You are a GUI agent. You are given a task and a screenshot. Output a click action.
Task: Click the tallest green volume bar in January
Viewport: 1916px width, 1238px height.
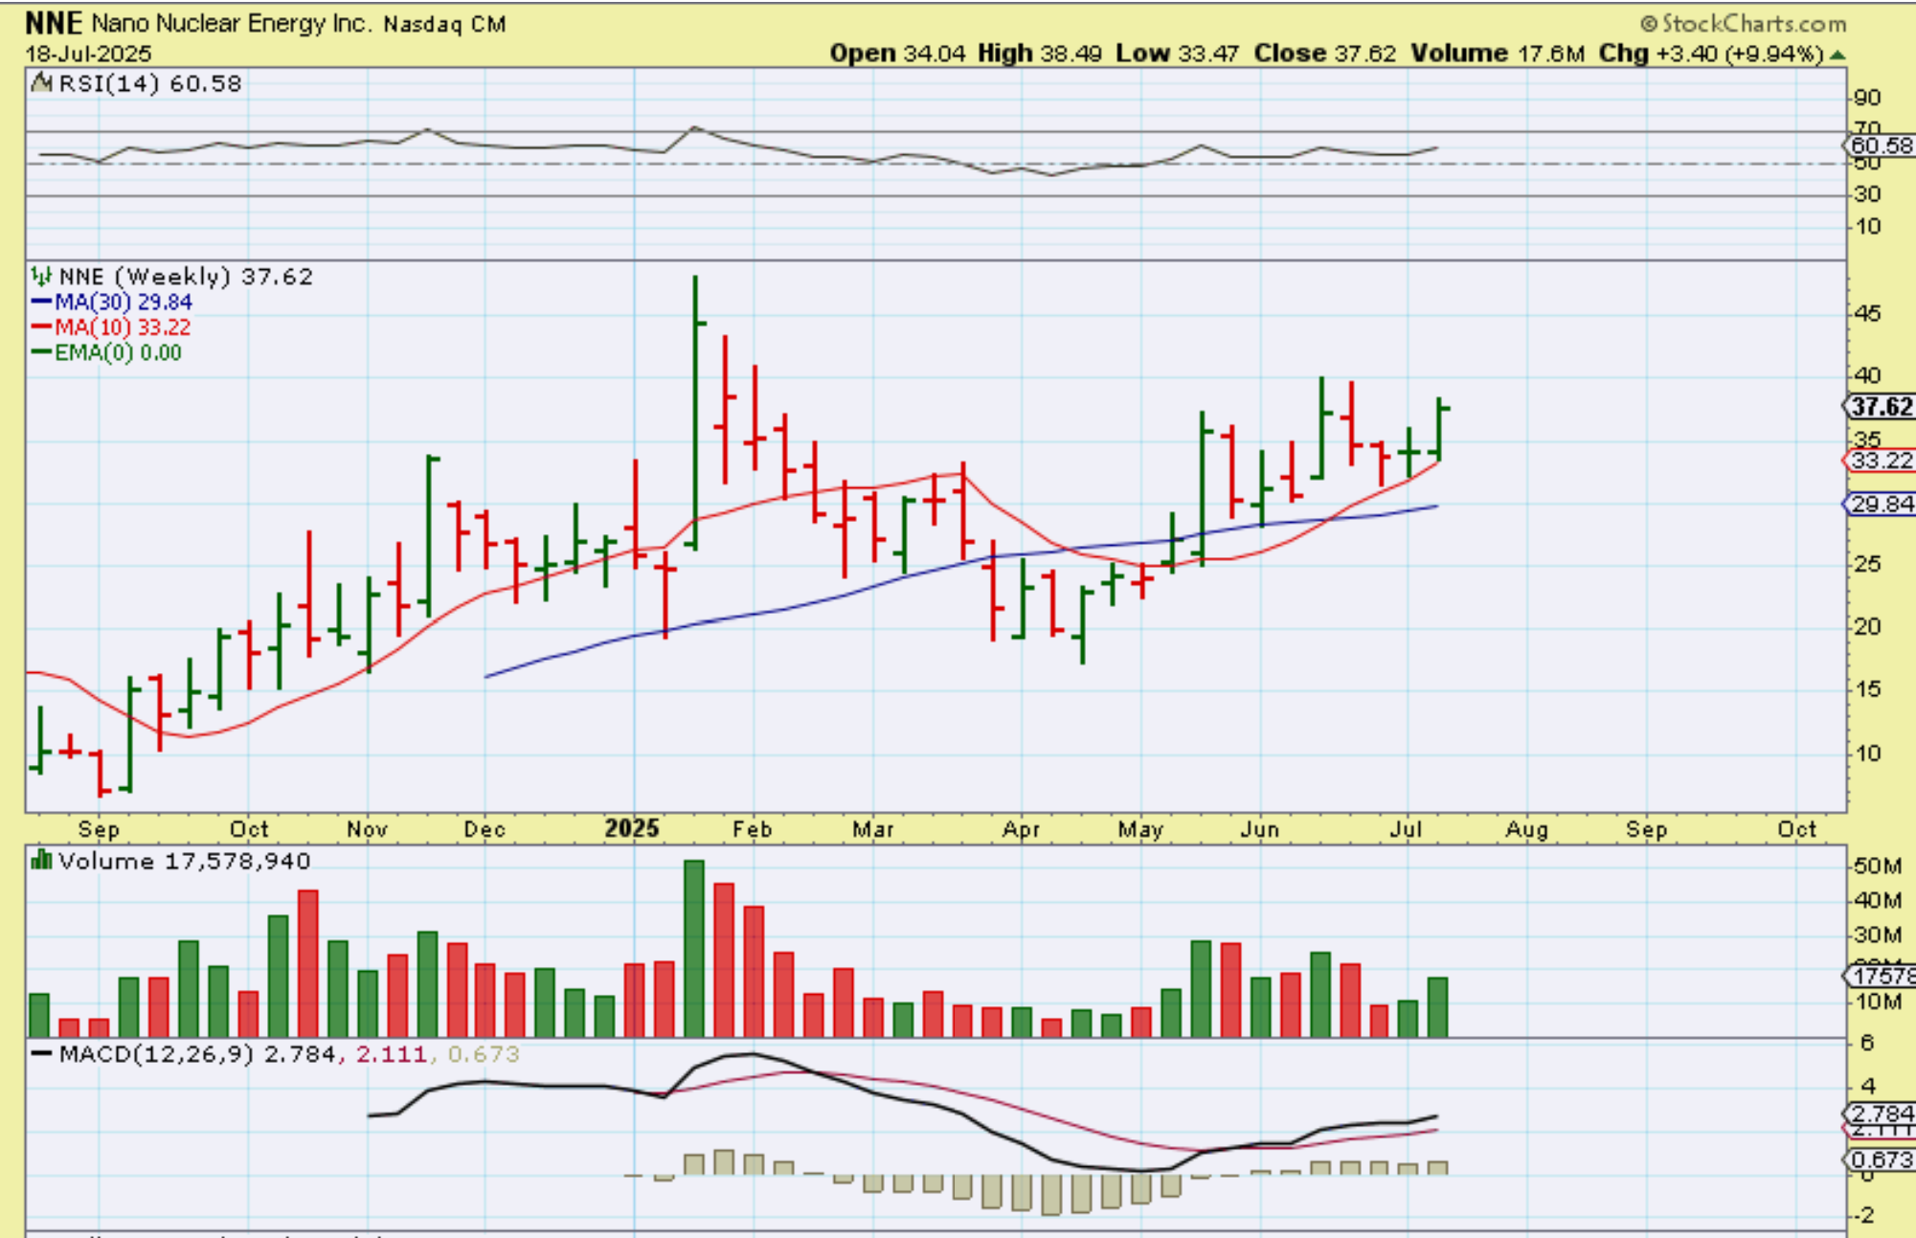[x=694, y=948]
